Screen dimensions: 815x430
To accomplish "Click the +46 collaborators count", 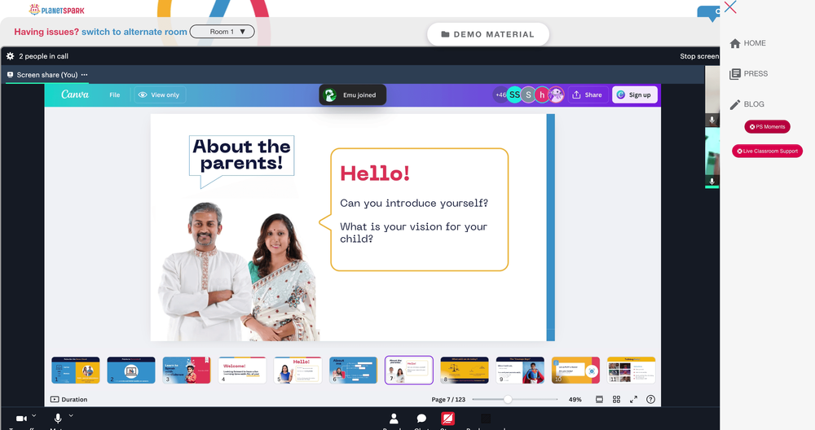I will pyautogui.click(x=500, y=95).
